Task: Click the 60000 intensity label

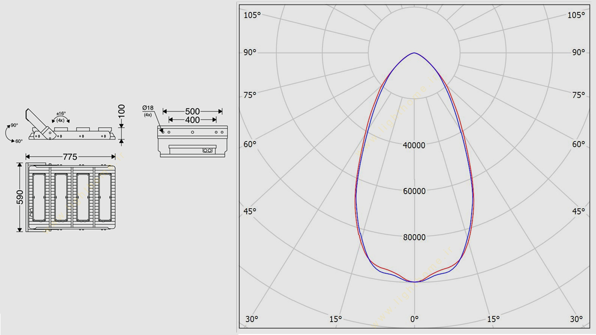Action: point(414,191)
